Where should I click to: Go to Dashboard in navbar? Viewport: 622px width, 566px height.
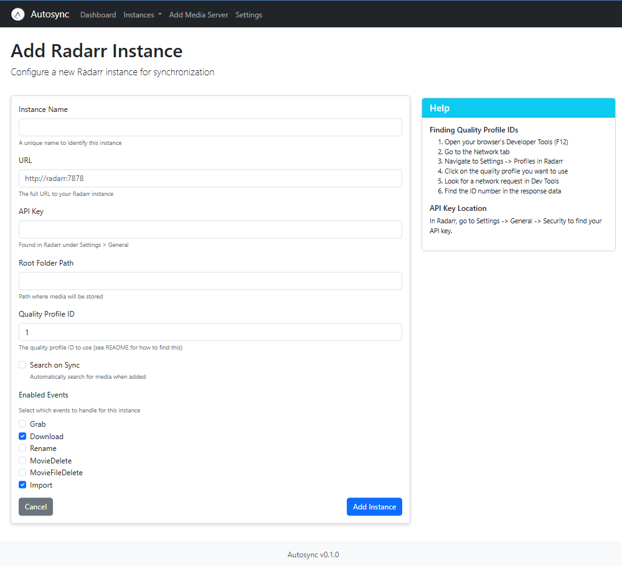98,15
